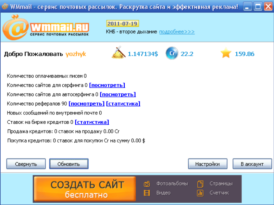This screenshot has height=205, width=274.
Task: Minimize the WMmail window
Action: click(247, 6)
